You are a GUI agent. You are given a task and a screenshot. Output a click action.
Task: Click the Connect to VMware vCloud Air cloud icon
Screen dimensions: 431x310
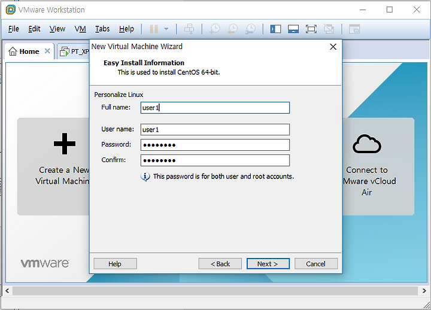pos(367,144)
